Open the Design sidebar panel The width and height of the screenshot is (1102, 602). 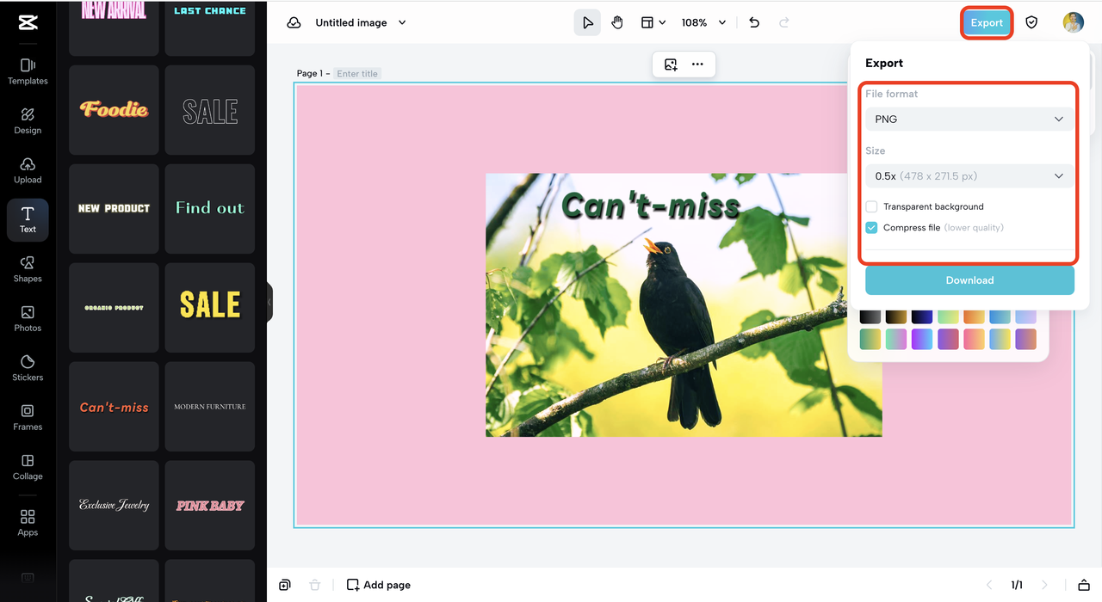tap(28, 121)
